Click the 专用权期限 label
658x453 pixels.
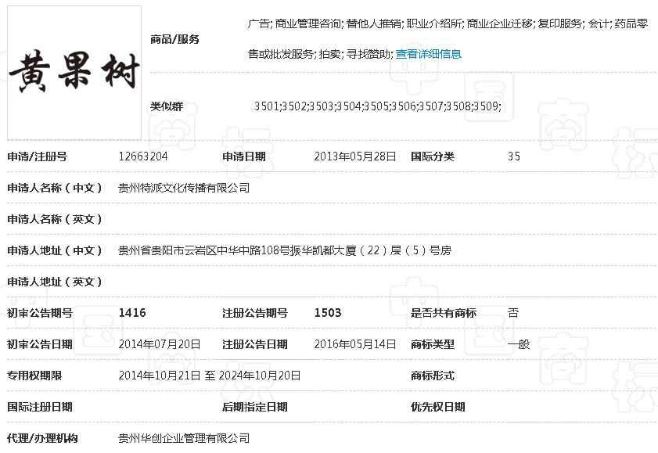click(x=34, y=376)
